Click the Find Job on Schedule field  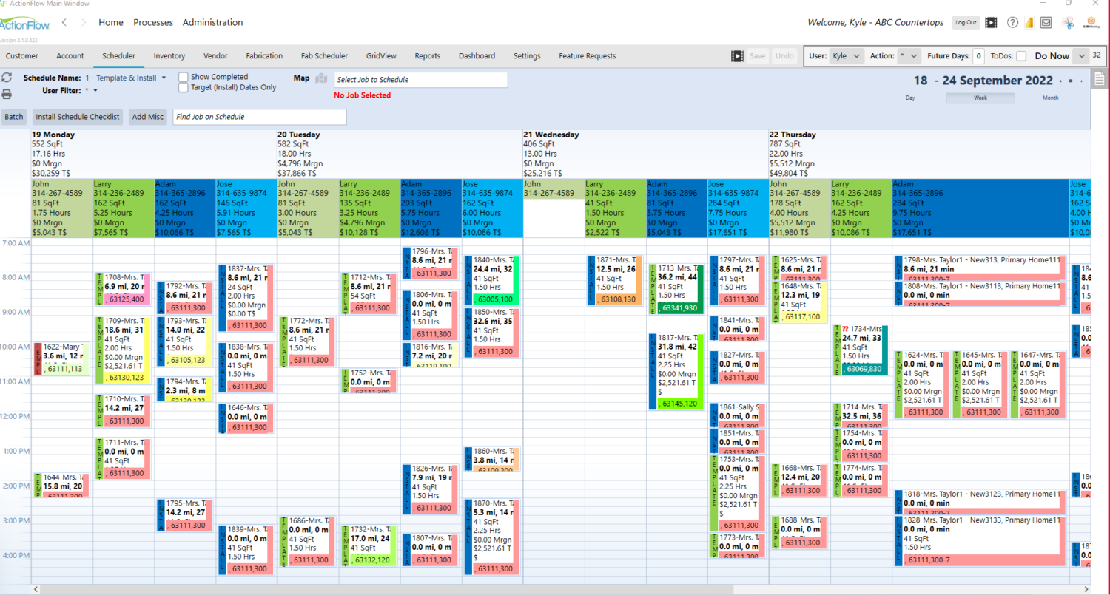click(x=259, y=116)
